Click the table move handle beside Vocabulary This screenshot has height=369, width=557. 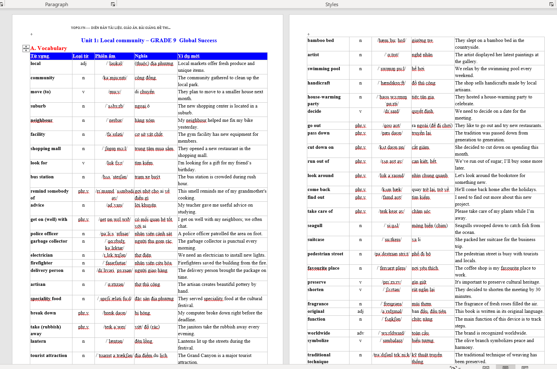tap(26, 48)
